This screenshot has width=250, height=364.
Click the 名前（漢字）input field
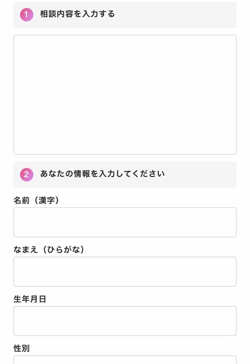coord(125,222)
